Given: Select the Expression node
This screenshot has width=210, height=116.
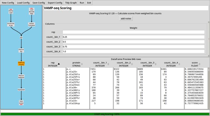Looking at the screenshot, I should click(21, 89).
